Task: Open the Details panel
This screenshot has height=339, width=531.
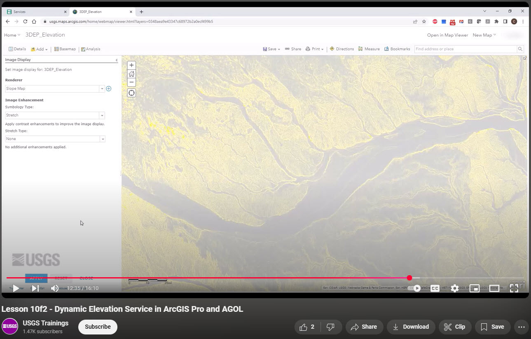Action: click(17, 49)
